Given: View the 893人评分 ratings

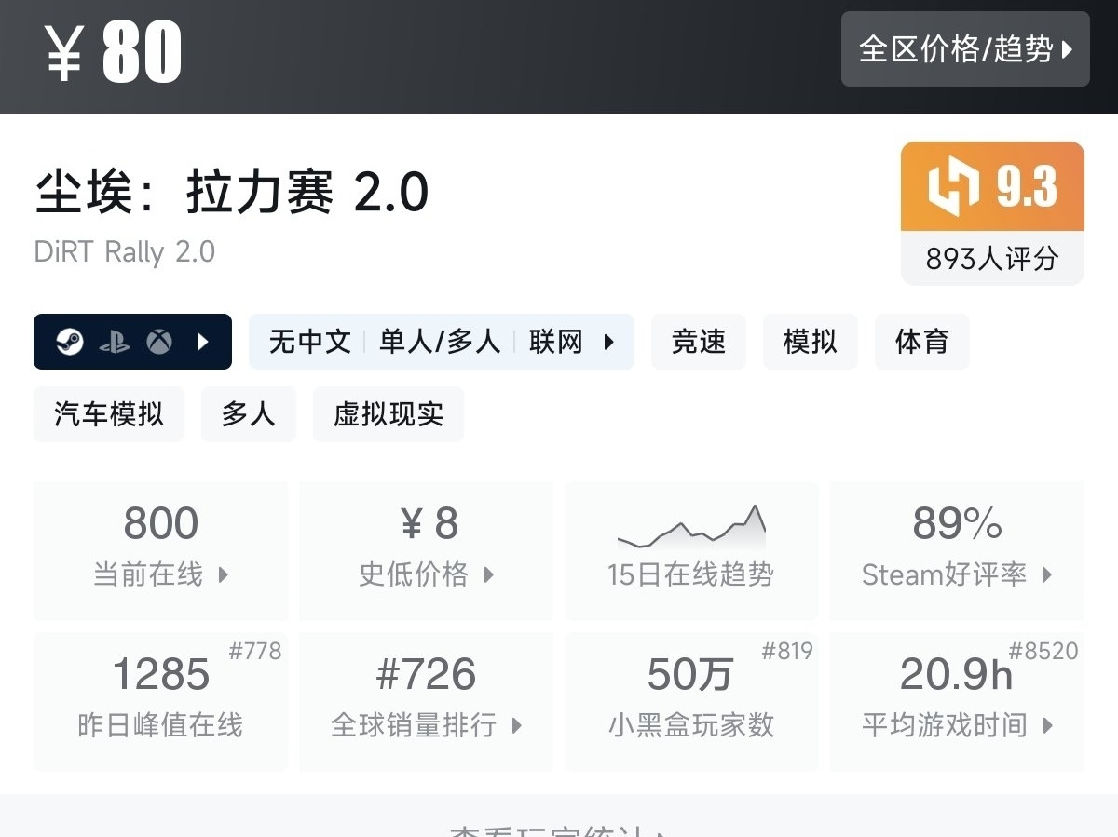Looking at the screenshot, I should [992, 258].
